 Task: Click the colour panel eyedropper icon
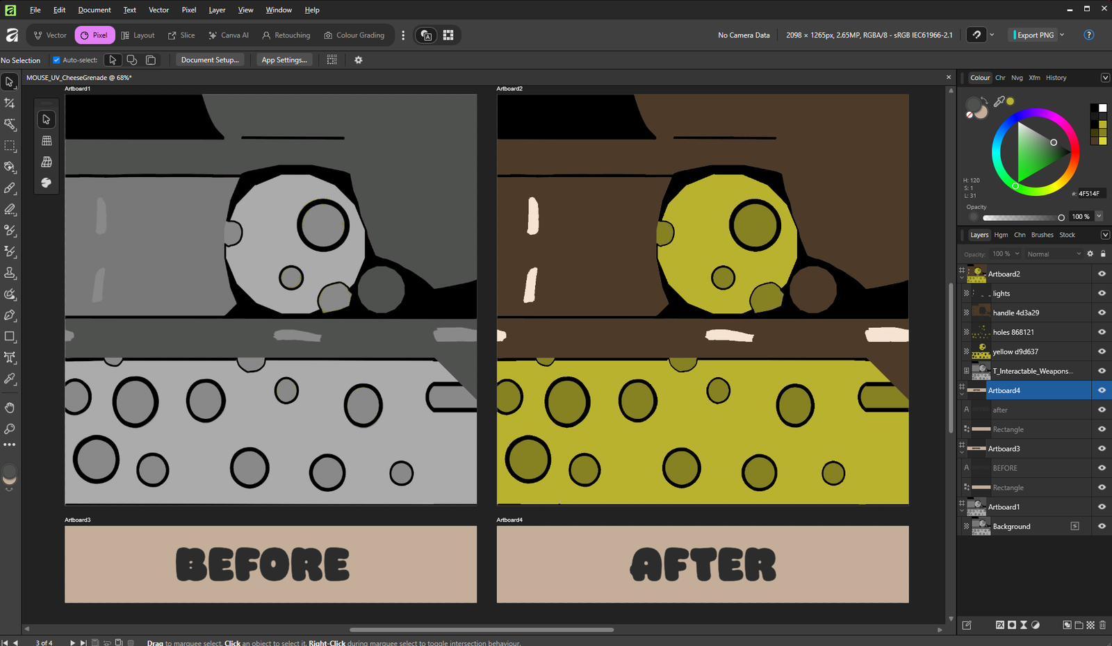(x=999, y=101)
